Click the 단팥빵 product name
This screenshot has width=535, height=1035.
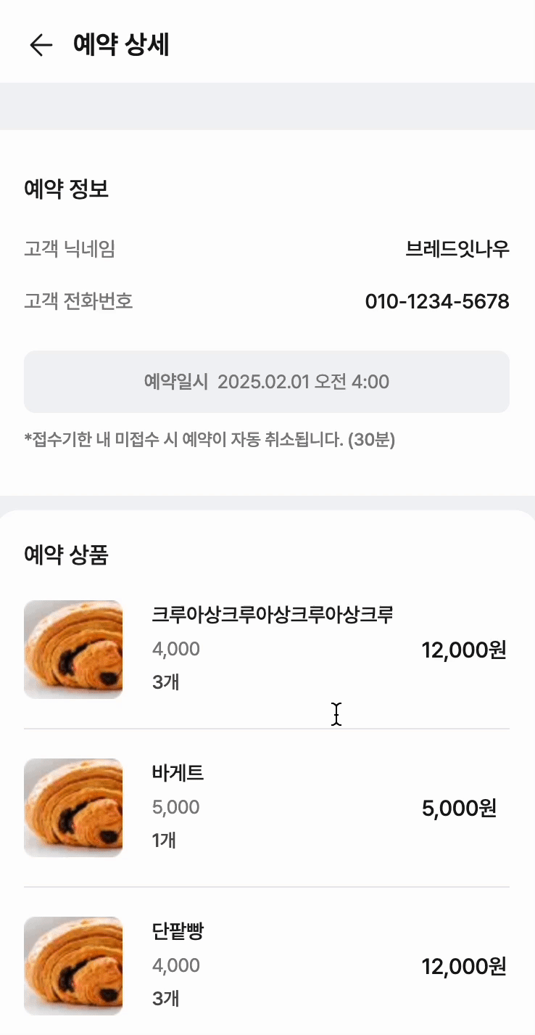(x=178, y=931)
